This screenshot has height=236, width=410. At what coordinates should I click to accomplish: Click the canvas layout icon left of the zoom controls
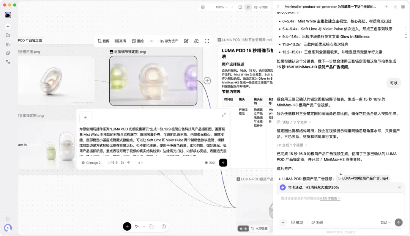coord(203,7)
